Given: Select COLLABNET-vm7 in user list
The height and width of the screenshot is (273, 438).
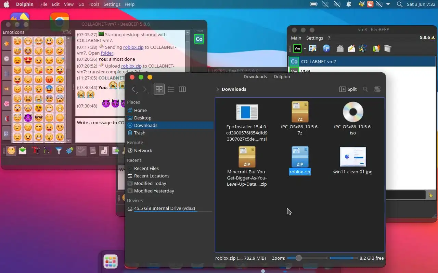Looking at the screenshot, I should click(x=362, y=61).
